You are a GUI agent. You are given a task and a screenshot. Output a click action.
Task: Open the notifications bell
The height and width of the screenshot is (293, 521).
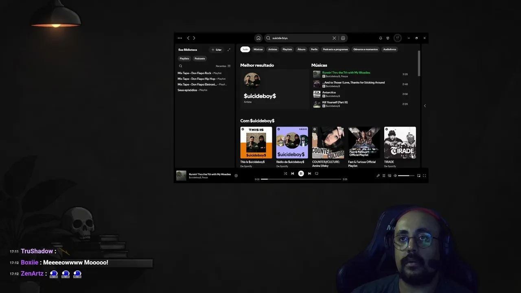(x=381, y=38)
